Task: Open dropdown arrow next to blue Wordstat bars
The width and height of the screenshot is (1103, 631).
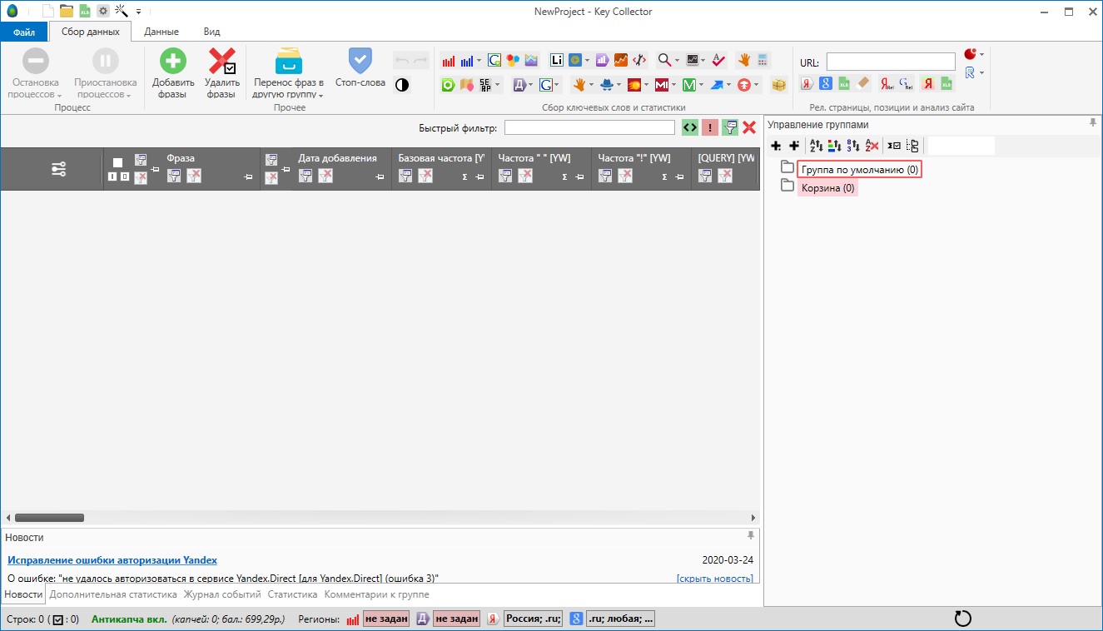Action: coord(479,61)
